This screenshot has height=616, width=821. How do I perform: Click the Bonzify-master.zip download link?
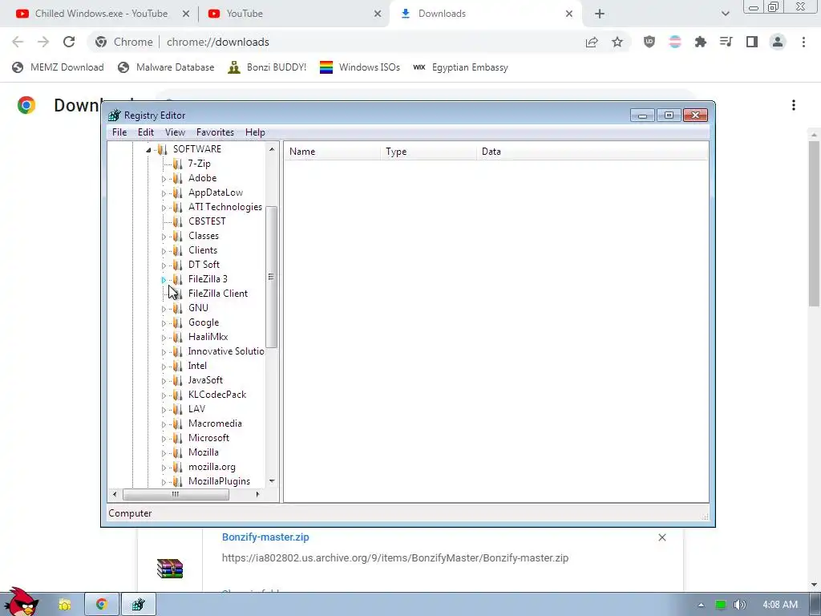[x=265, y=537]
